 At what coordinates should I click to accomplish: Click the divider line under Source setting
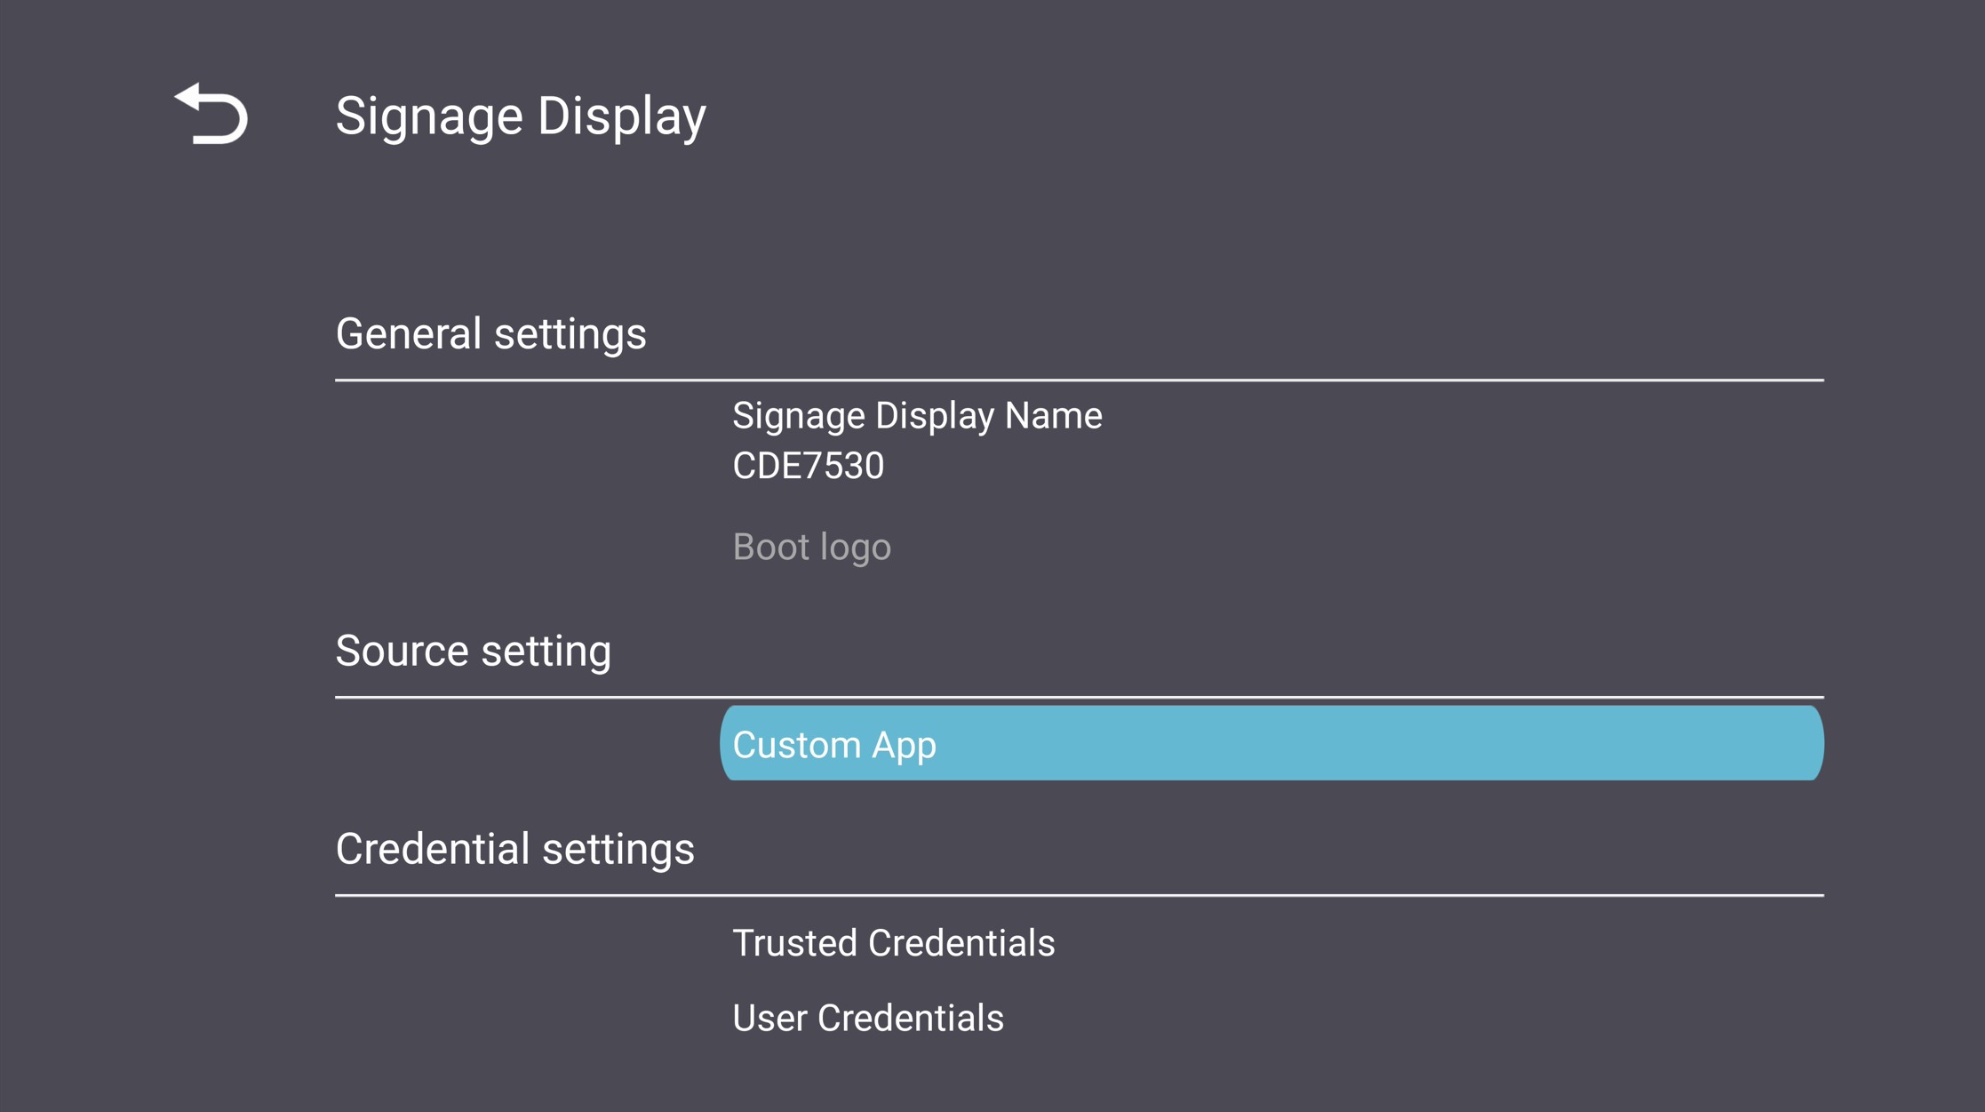point(1079,698)
